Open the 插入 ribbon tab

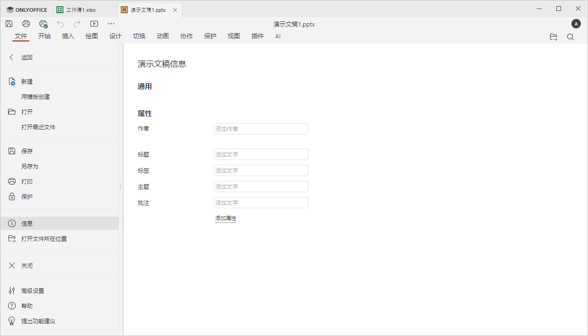click(x=68, y=35)
